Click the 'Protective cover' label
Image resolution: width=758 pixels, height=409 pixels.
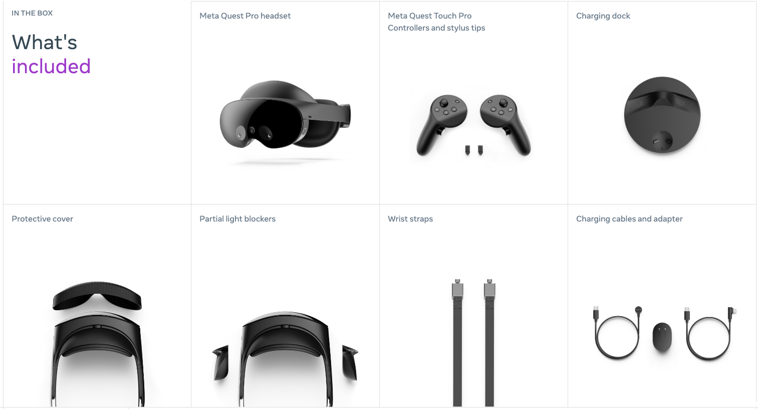coord(42,219)
